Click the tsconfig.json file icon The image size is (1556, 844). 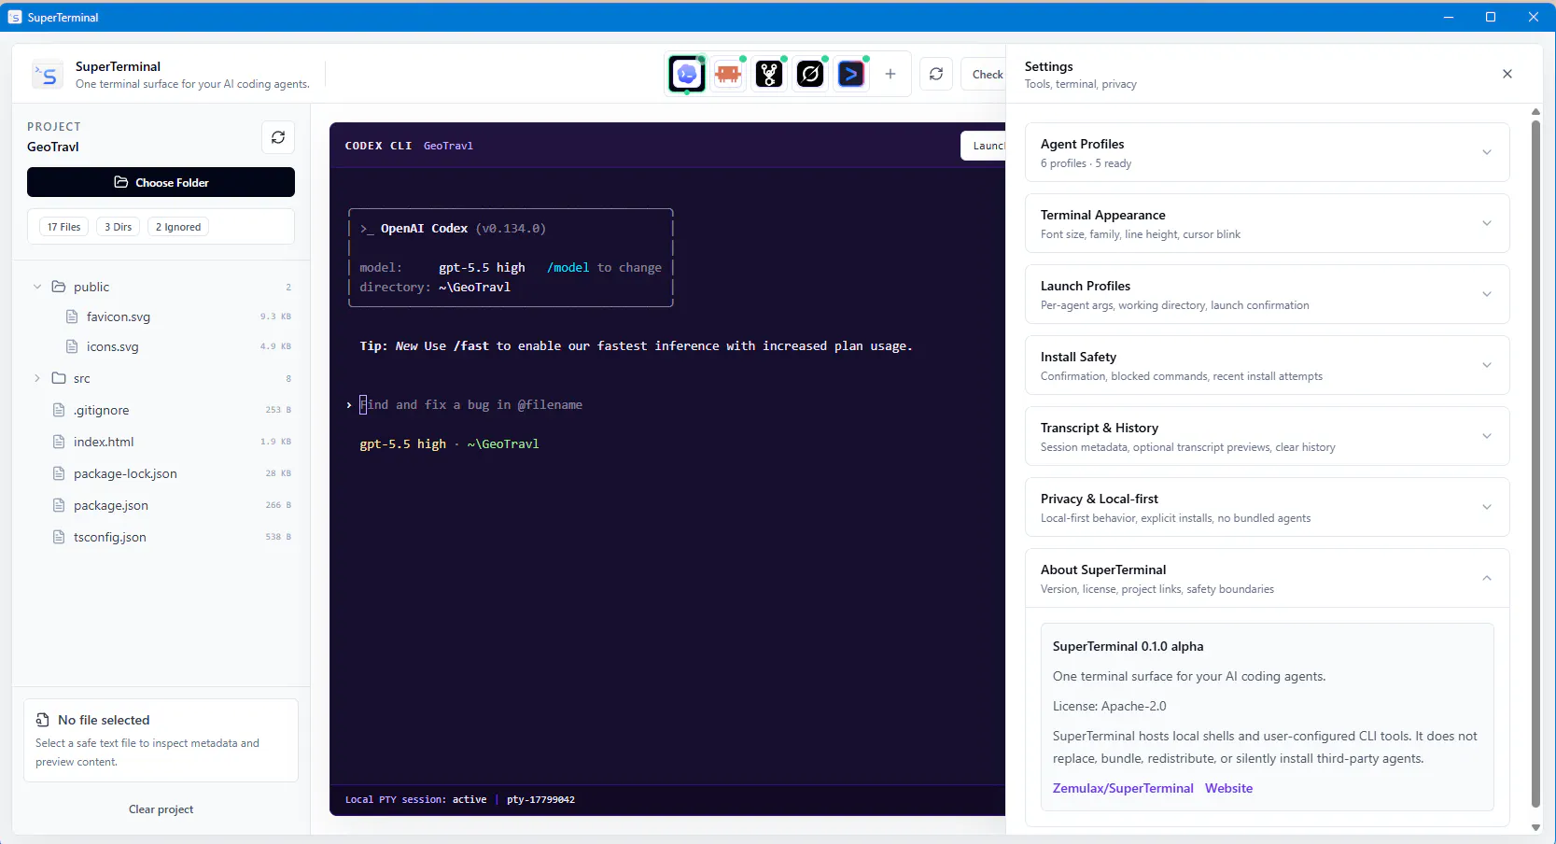(x=59, y=537)
